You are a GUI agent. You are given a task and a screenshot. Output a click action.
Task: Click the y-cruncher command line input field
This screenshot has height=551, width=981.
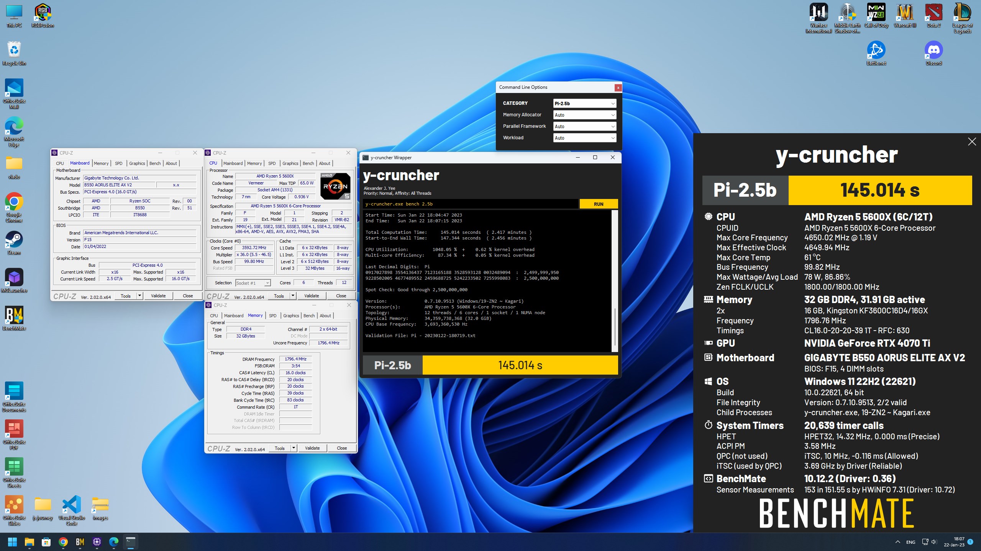[471, 204]
